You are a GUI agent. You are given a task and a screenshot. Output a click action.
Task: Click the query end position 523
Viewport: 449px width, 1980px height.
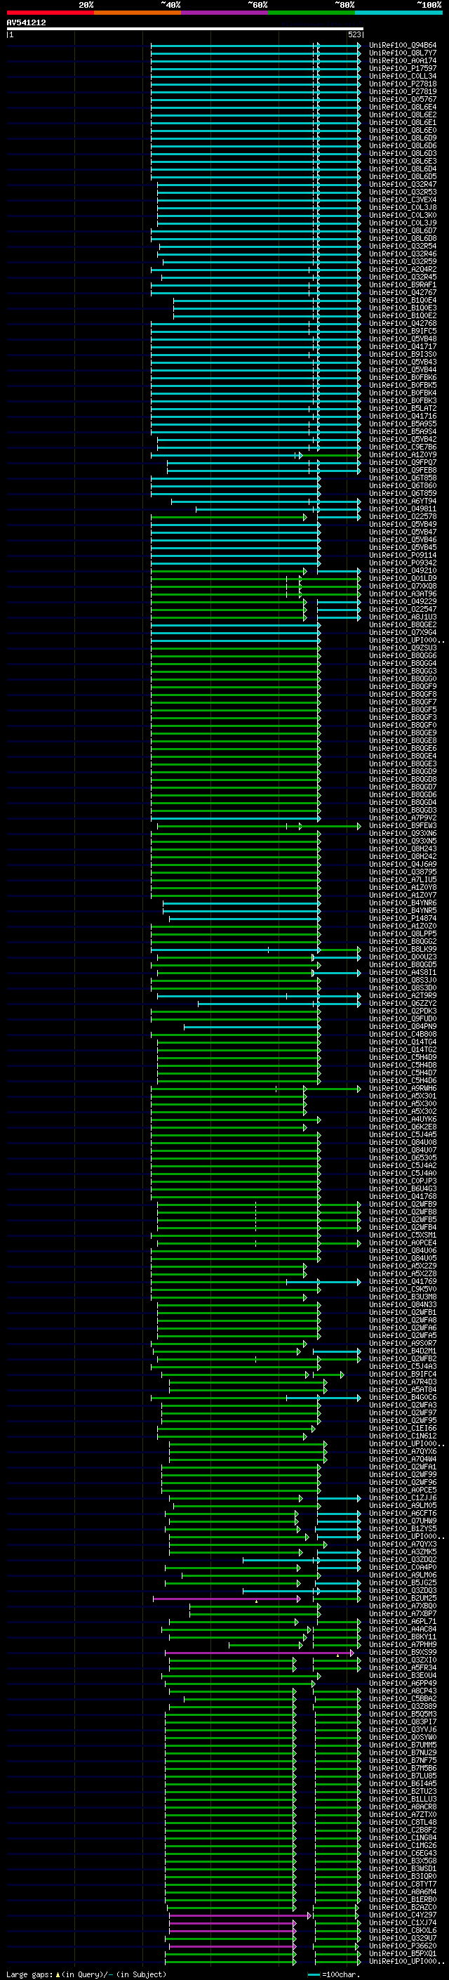point(354,34)
